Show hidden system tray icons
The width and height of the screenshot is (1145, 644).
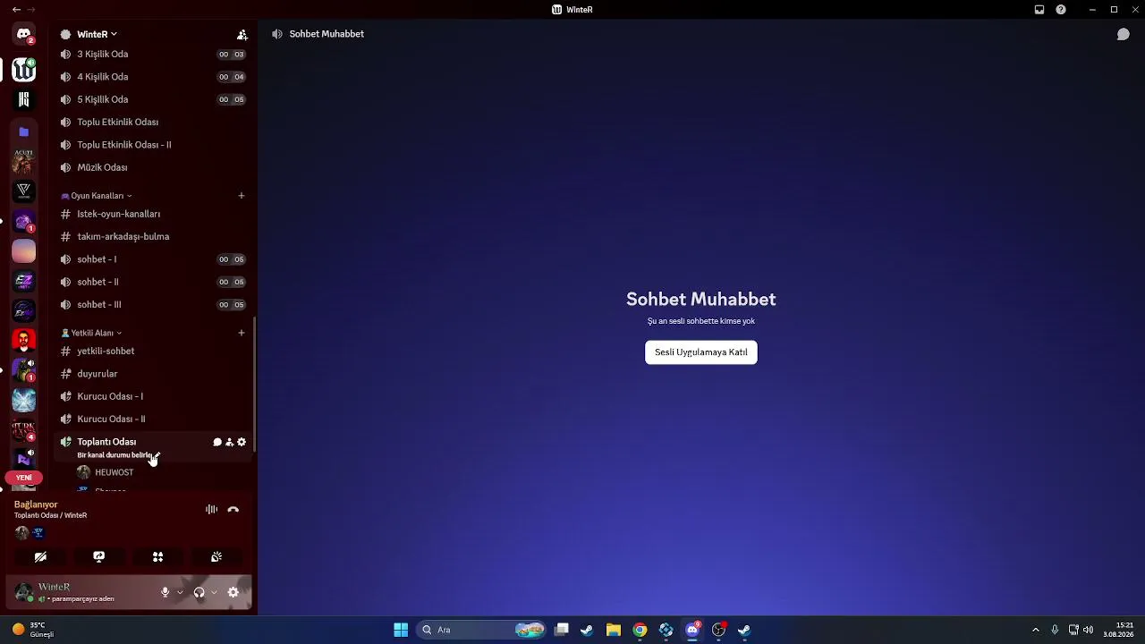tap(1036, 630)
